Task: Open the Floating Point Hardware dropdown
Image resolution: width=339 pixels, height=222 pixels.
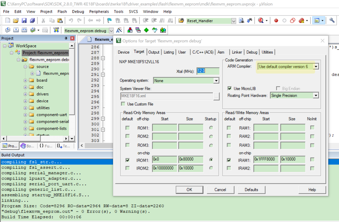Action: [316, 96]
